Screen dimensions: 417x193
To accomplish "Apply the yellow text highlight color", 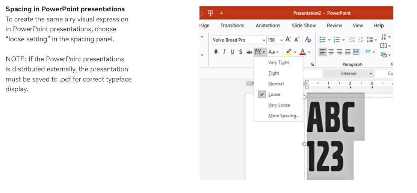I will click(289, 51).
